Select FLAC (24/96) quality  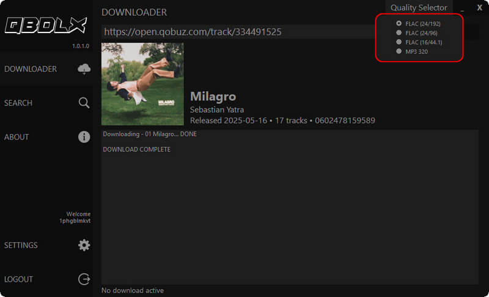pyautogui.click(x=416, y=33)
